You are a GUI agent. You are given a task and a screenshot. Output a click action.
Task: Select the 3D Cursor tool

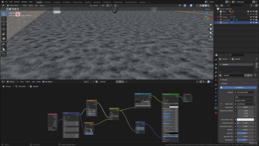click(4, 19)
